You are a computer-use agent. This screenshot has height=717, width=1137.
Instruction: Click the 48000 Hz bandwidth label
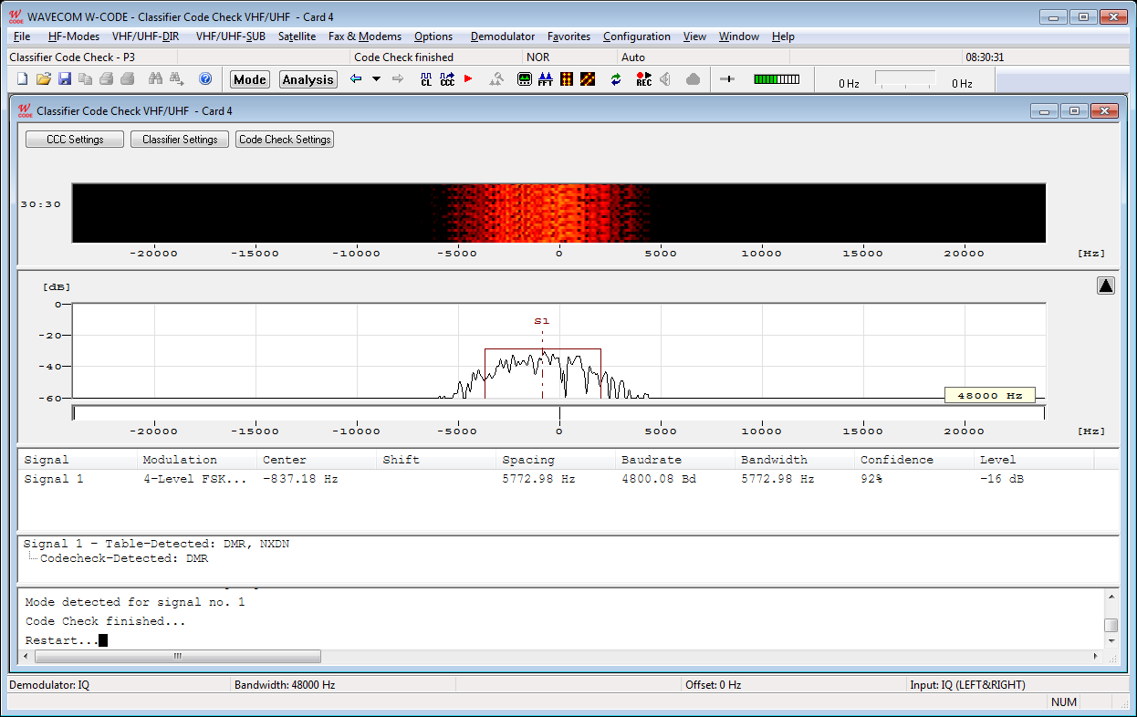tap(990, 395)
